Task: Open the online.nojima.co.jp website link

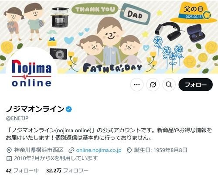Action: click(99, 150)
